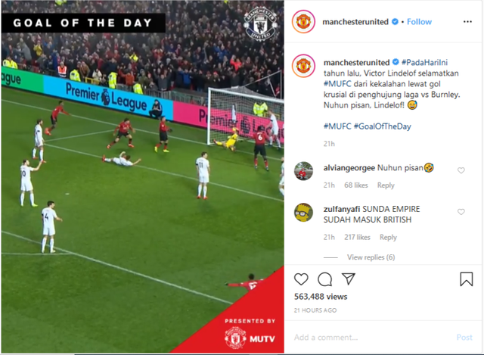Focus the Add a comment field
This screenshot has height=355, width=484.
tap(371, 337)
